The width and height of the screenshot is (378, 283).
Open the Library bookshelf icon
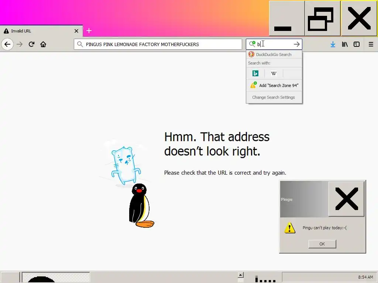point(345,44)
